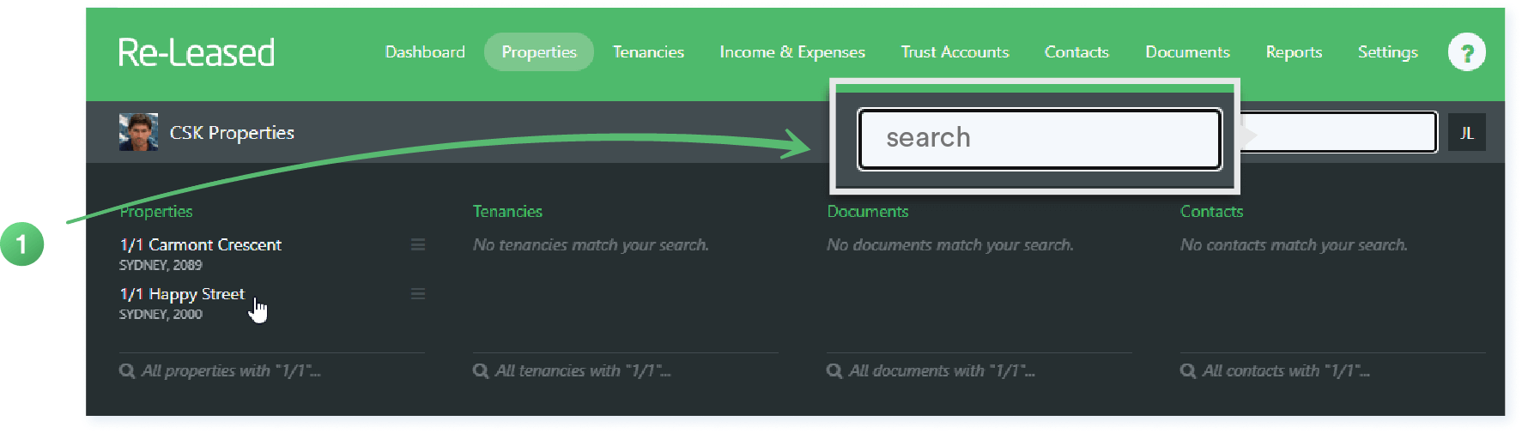The width and height of the screenshot is (1522, 433).
Task: Open Documents in the top navigation
Action: (1187, 52)
